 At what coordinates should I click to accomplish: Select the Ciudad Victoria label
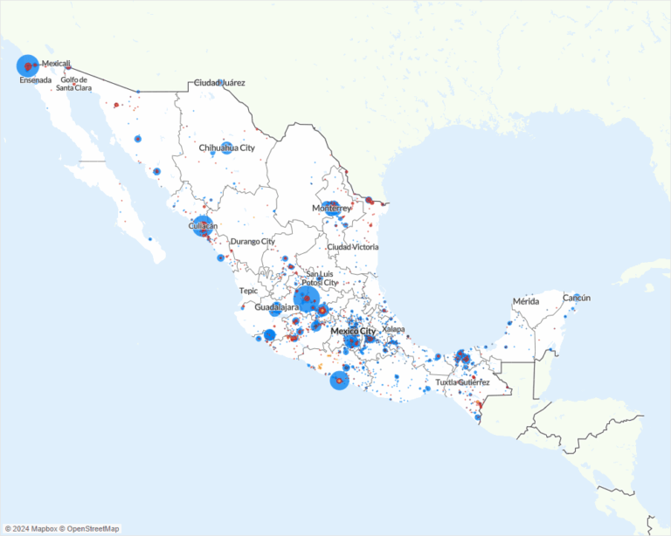[x=353, y=247]
